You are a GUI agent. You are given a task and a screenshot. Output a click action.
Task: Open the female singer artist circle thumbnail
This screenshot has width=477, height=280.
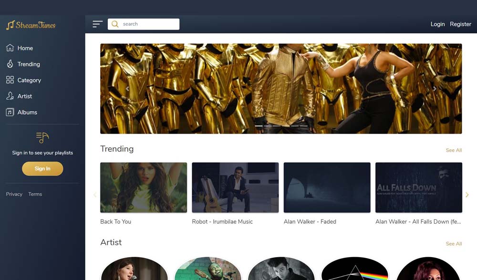tap(134, 269)
